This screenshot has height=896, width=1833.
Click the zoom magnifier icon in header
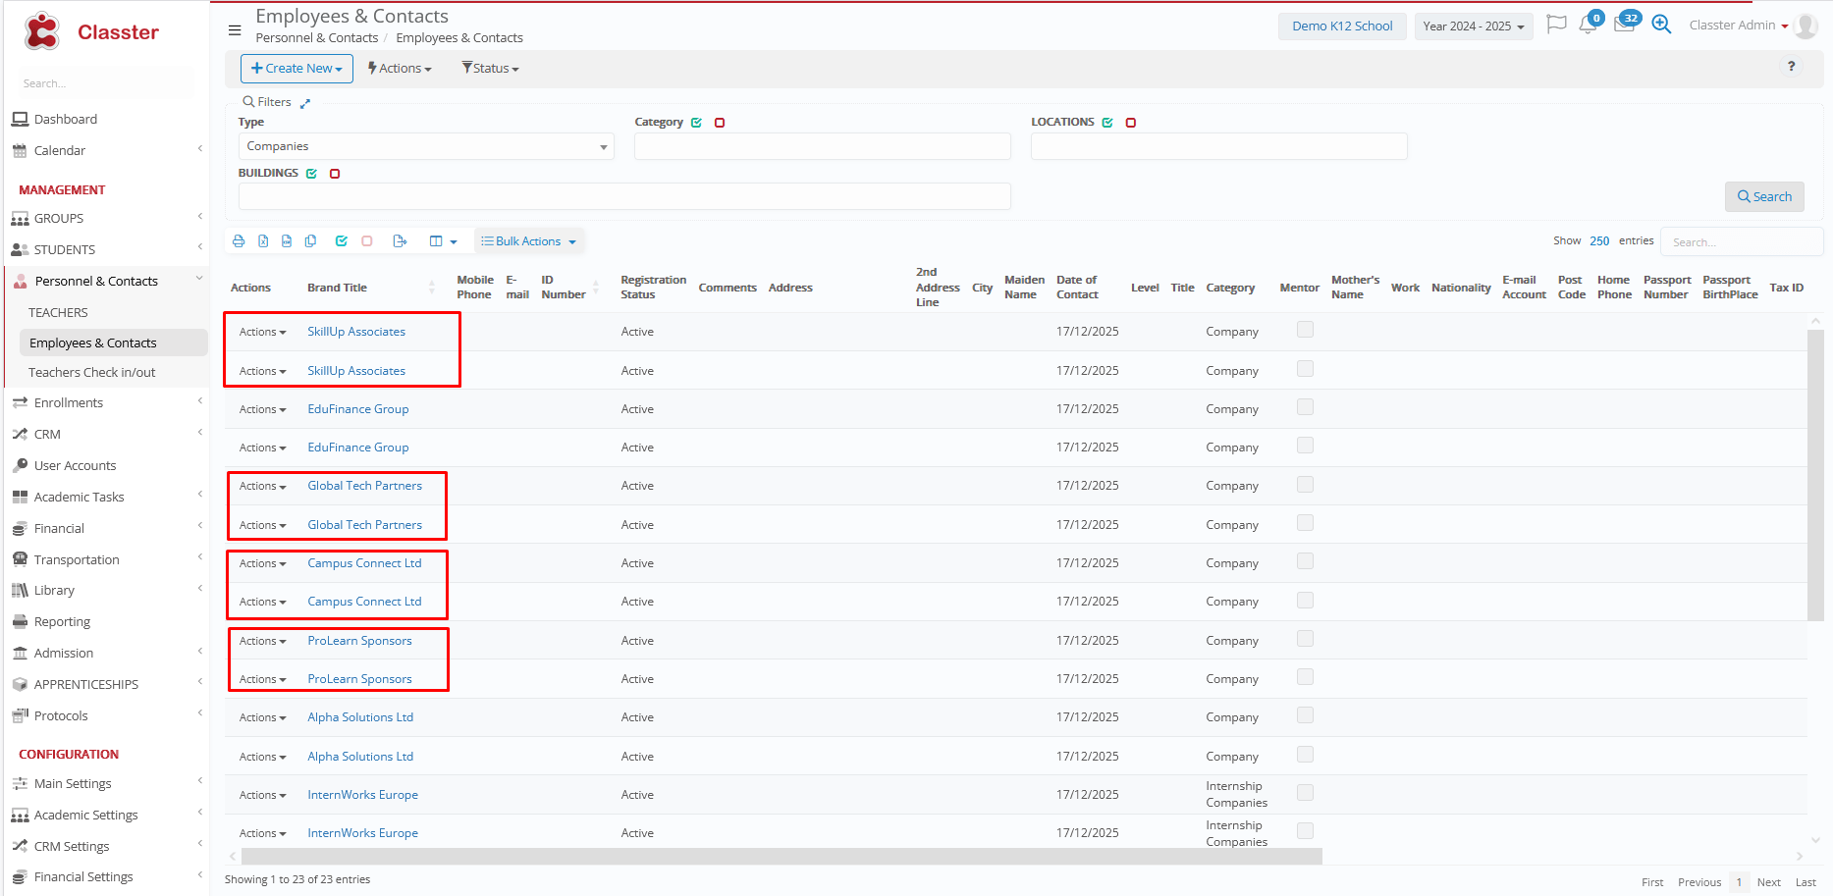coord(1661,25)
